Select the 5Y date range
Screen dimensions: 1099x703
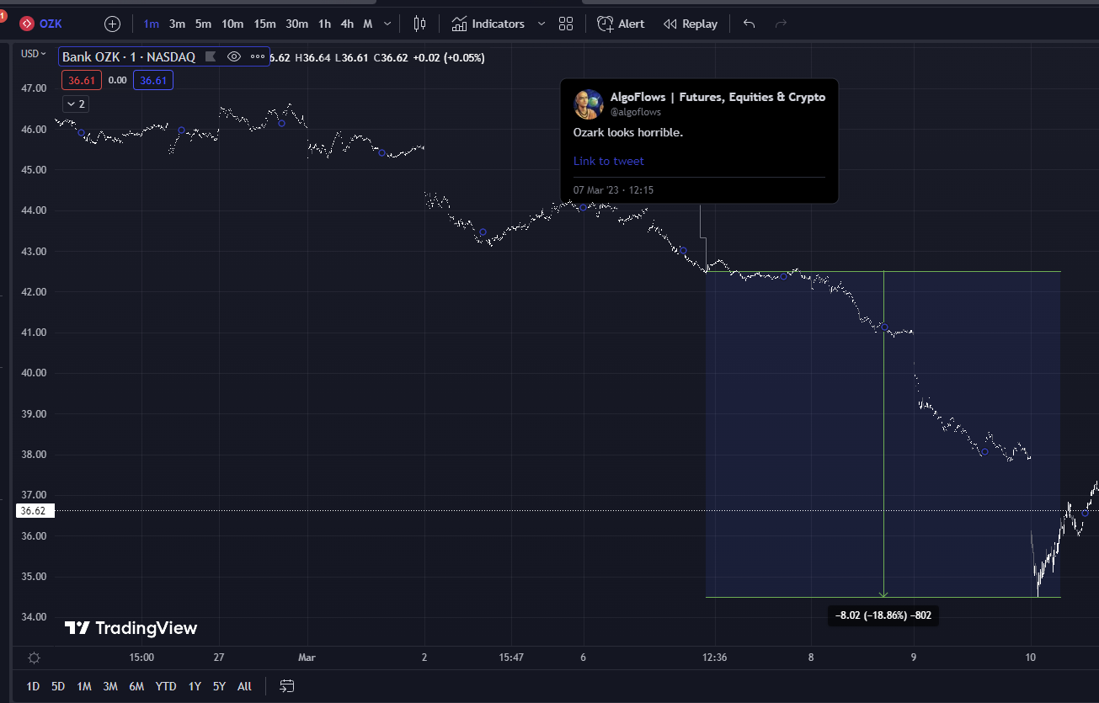pos(219,686)
